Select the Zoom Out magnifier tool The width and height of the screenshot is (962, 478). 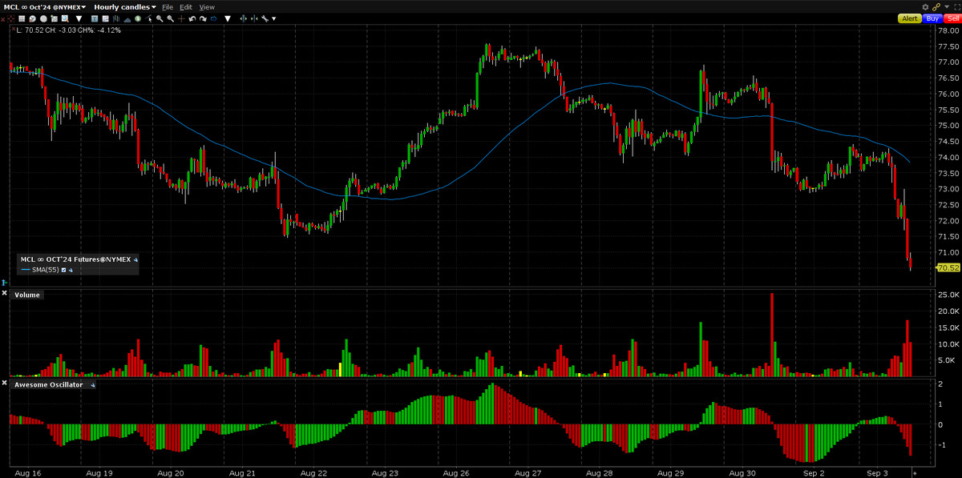click(x=170, y=18)
